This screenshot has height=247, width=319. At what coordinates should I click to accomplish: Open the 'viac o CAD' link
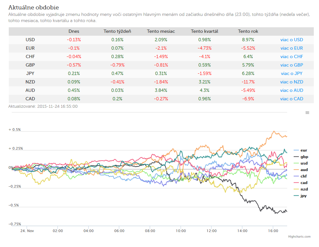point(291,99)
